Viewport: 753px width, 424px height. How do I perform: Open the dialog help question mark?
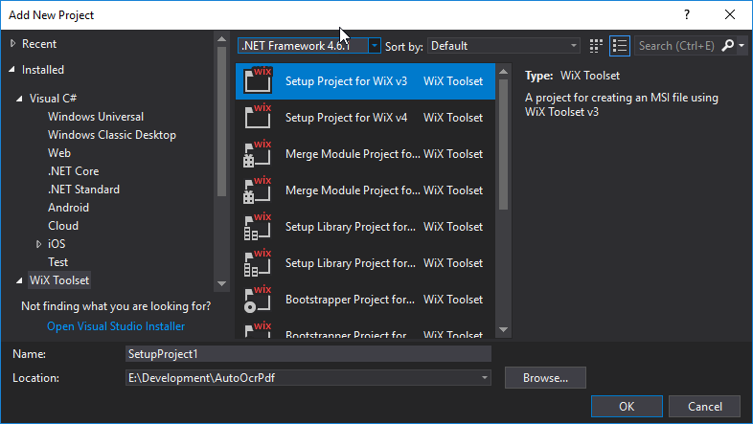687,15
